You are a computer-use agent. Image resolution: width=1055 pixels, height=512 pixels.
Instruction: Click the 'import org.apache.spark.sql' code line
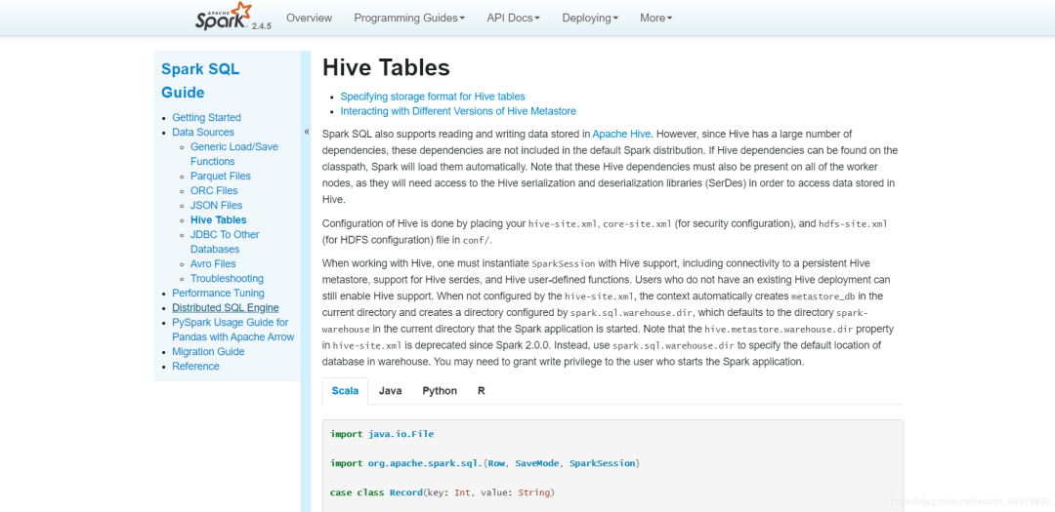[485, 463]
